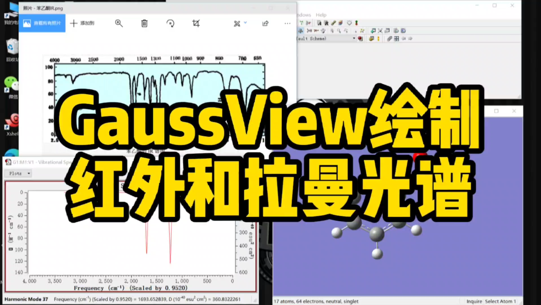
Task: Click the green-arrow window icon in GaussView toolbar
Action: tap(373, 30)
